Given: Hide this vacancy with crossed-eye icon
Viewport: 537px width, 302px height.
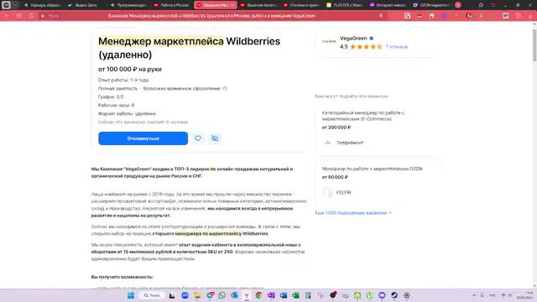Looking at the screenshot, I should point(215,138).
